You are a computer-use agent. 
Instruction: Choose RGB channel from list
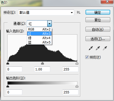coord(39,29)
